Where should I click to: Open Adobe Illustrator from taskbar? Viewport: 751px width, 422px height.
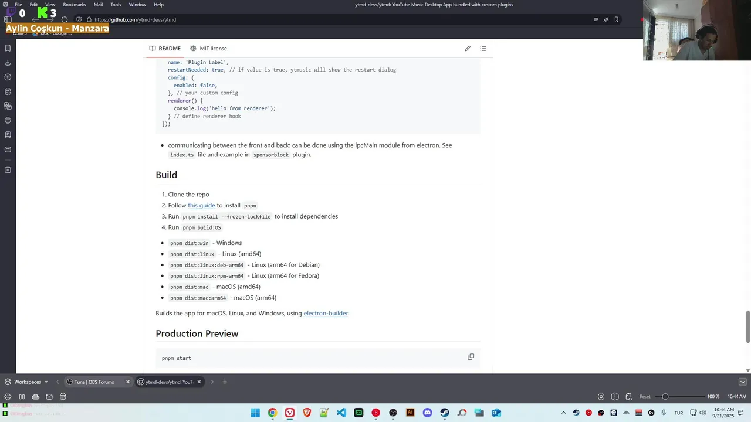pyautogui.click(x=410, y=413)
